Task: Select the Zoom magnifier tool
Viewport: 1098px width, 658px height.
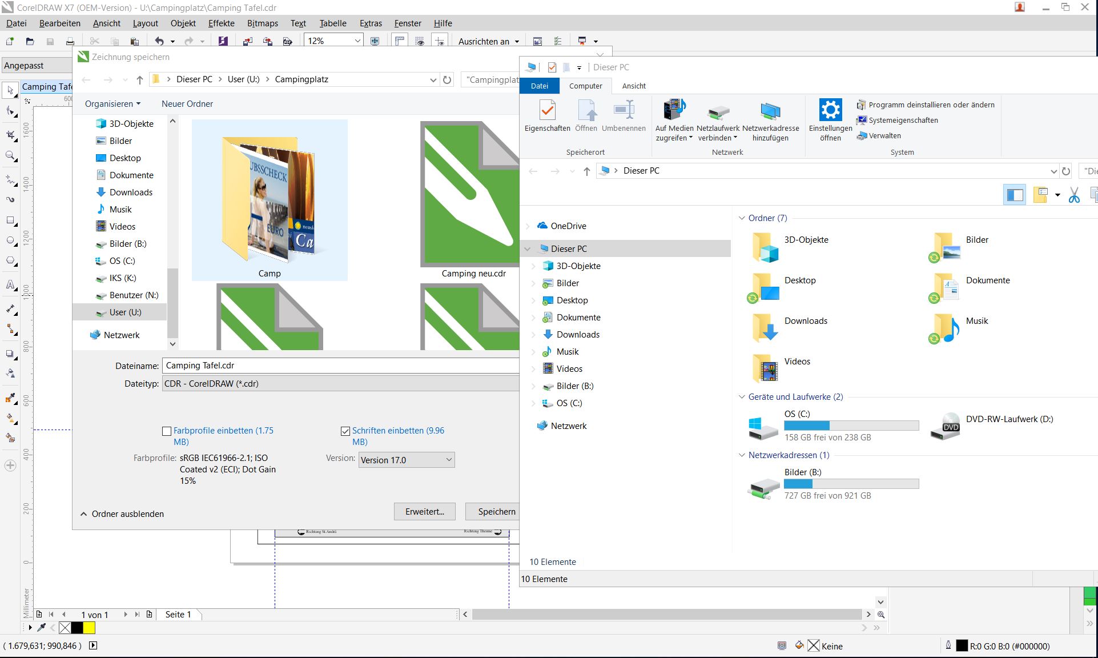Action: (x=10, y=156)
